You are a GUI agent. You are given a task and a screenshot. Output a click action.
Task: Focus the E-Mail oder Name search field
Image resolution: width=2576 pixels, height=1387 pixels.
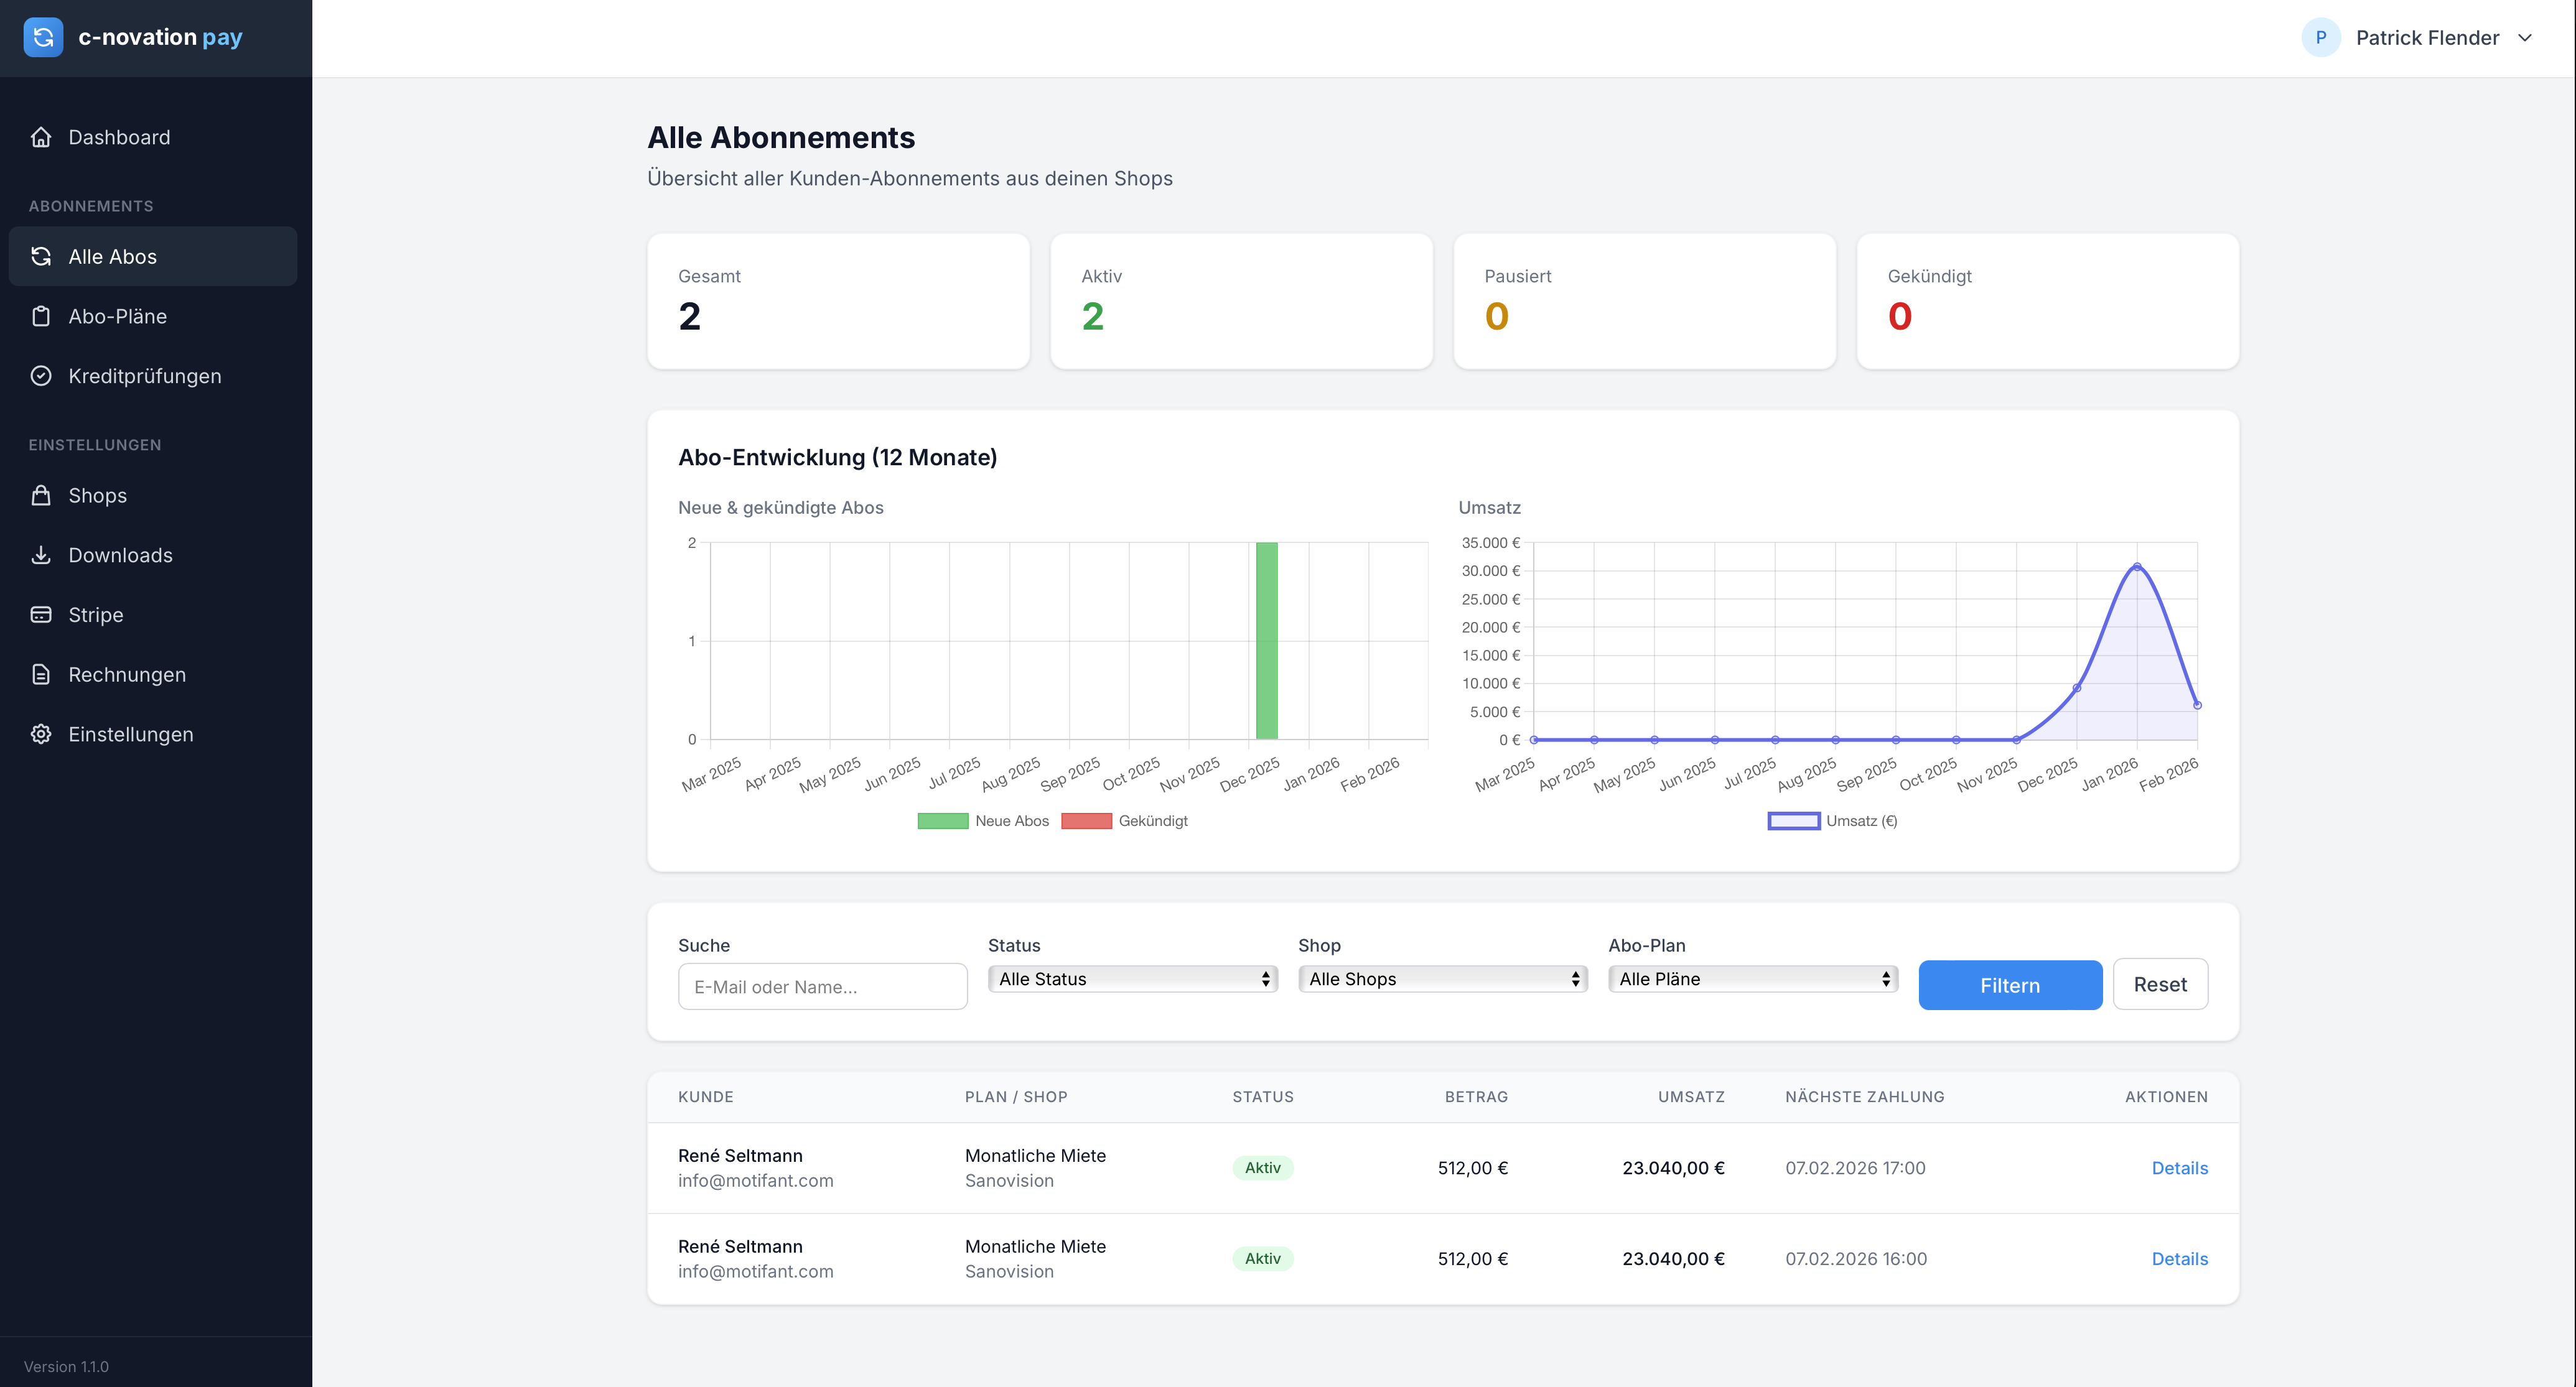(822, 987)
